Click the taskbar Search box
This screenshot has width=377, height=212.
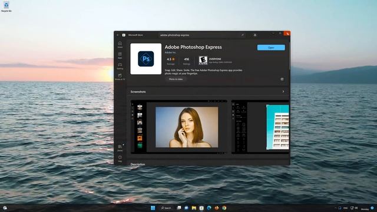(x=166, y=208)
